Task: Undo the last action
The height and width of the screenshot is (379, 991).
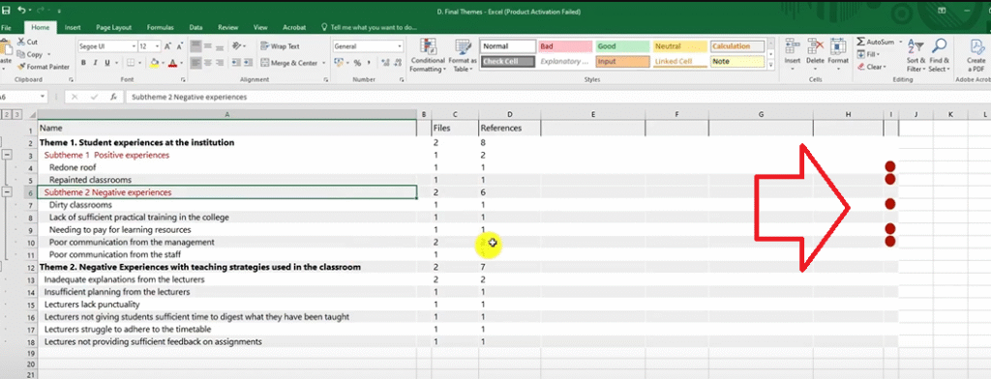Action: pos(21,11)
